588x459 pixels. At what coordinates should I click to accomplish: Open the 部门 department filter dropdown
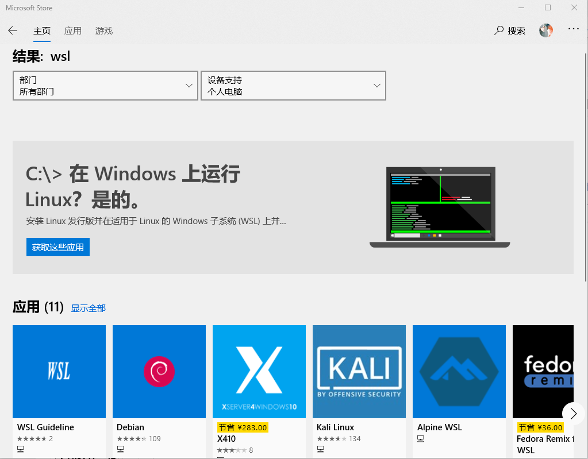(x=105, y=85)
